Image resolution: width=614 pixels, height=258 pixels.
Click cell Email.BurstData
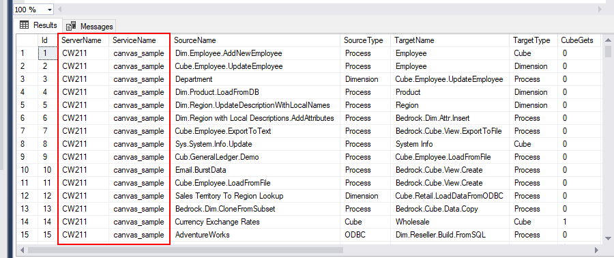256,170
